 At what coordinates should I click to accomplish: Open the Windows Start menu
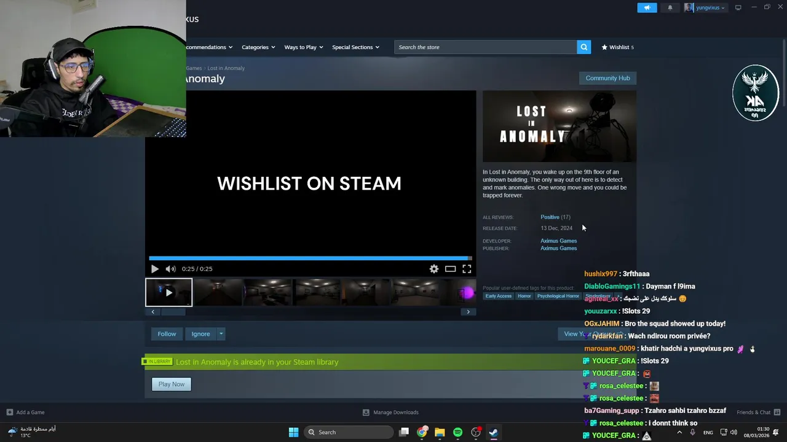[x=293, y=432]
